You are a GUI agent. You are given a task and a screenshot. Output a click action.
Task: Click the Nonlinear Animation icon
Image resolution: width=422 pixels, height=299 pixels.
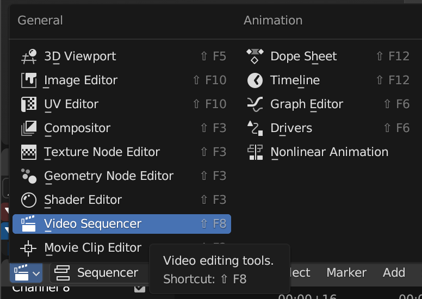pos(255,152)
